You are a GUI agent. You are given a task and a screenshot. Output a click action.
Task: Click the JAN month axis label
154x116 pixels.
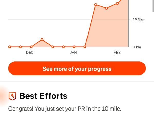pyautogui.click(x=74, y=53)
